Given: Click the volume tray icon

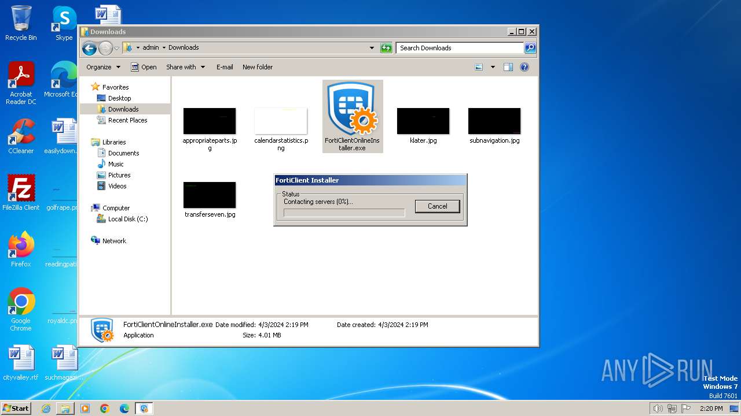Looking at the screenshot, I should click(x=658, y=408).
